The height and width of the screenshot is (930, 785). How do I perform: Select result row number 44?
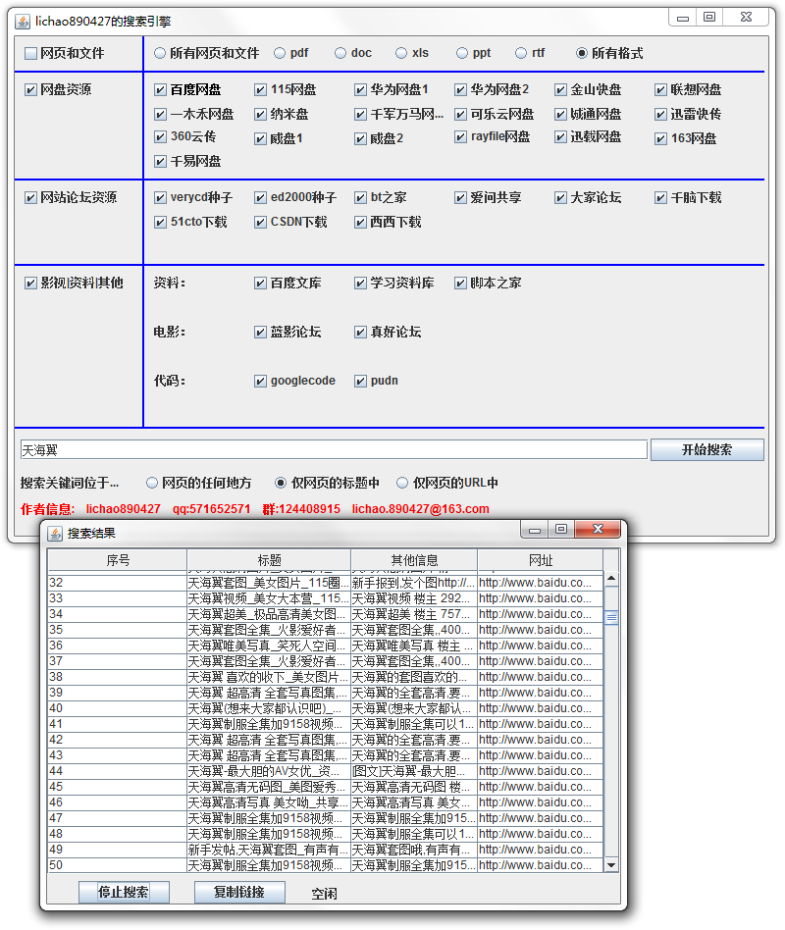pyautogui.click(x=118, y=771)
